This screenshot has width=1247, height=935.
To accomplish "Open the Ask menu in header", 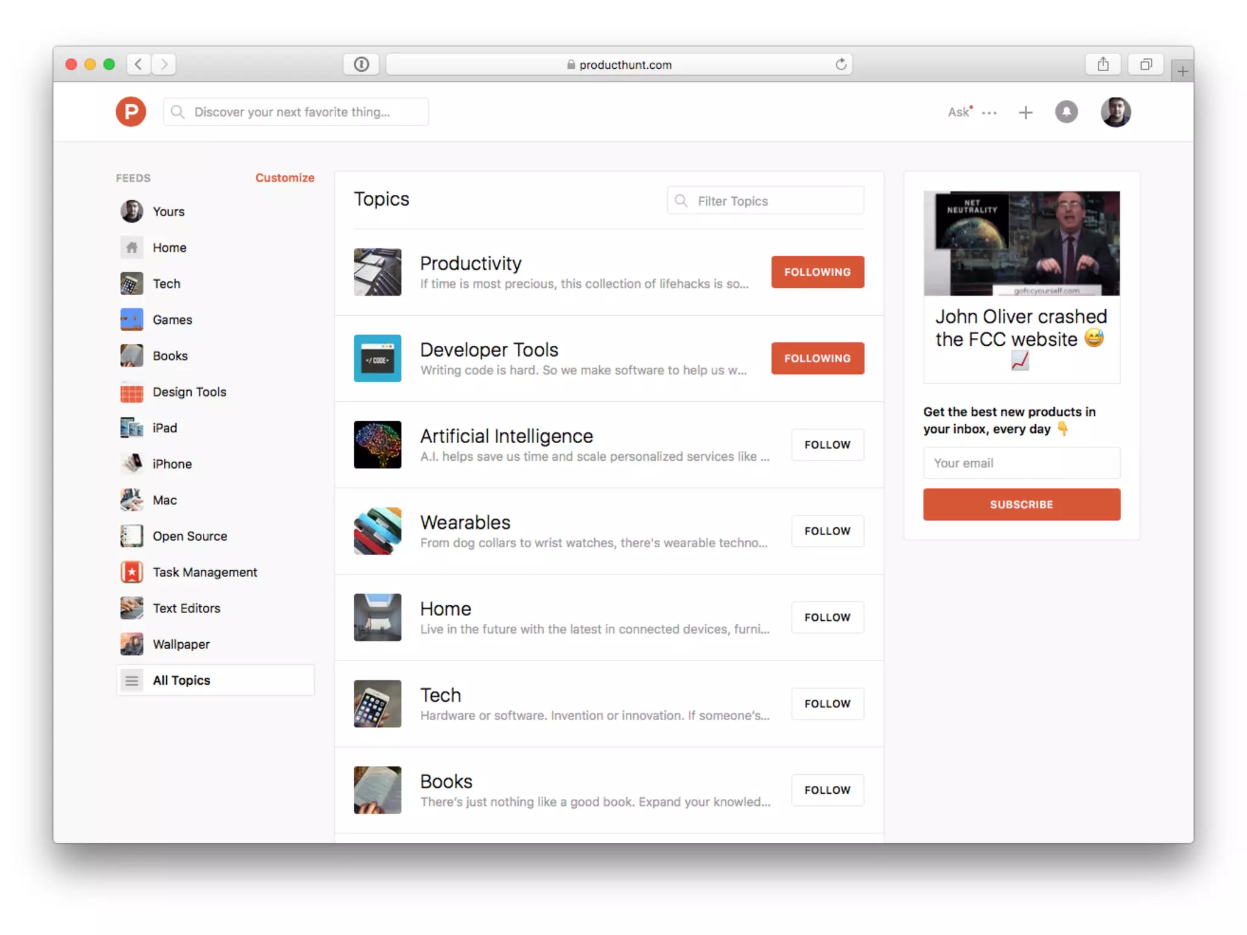I will tap(958, 112).
